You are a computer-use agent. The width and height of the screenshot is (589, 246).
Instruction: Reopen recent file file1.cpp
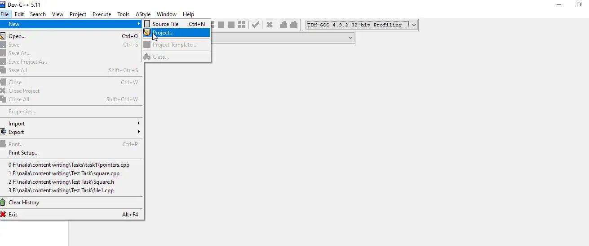[x=71, y=190]
